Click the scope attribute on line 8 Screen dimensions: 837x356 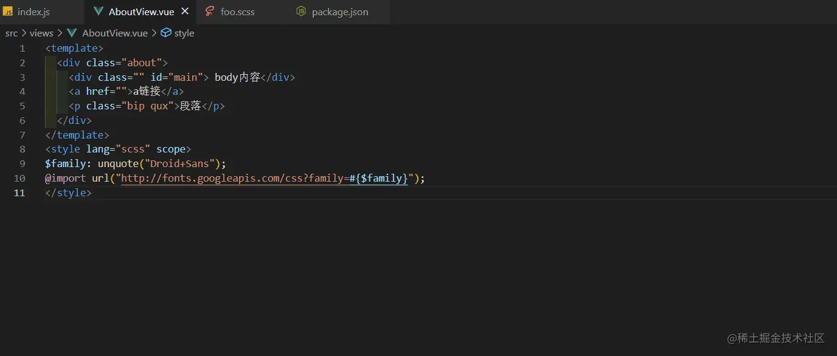point(171,149)
